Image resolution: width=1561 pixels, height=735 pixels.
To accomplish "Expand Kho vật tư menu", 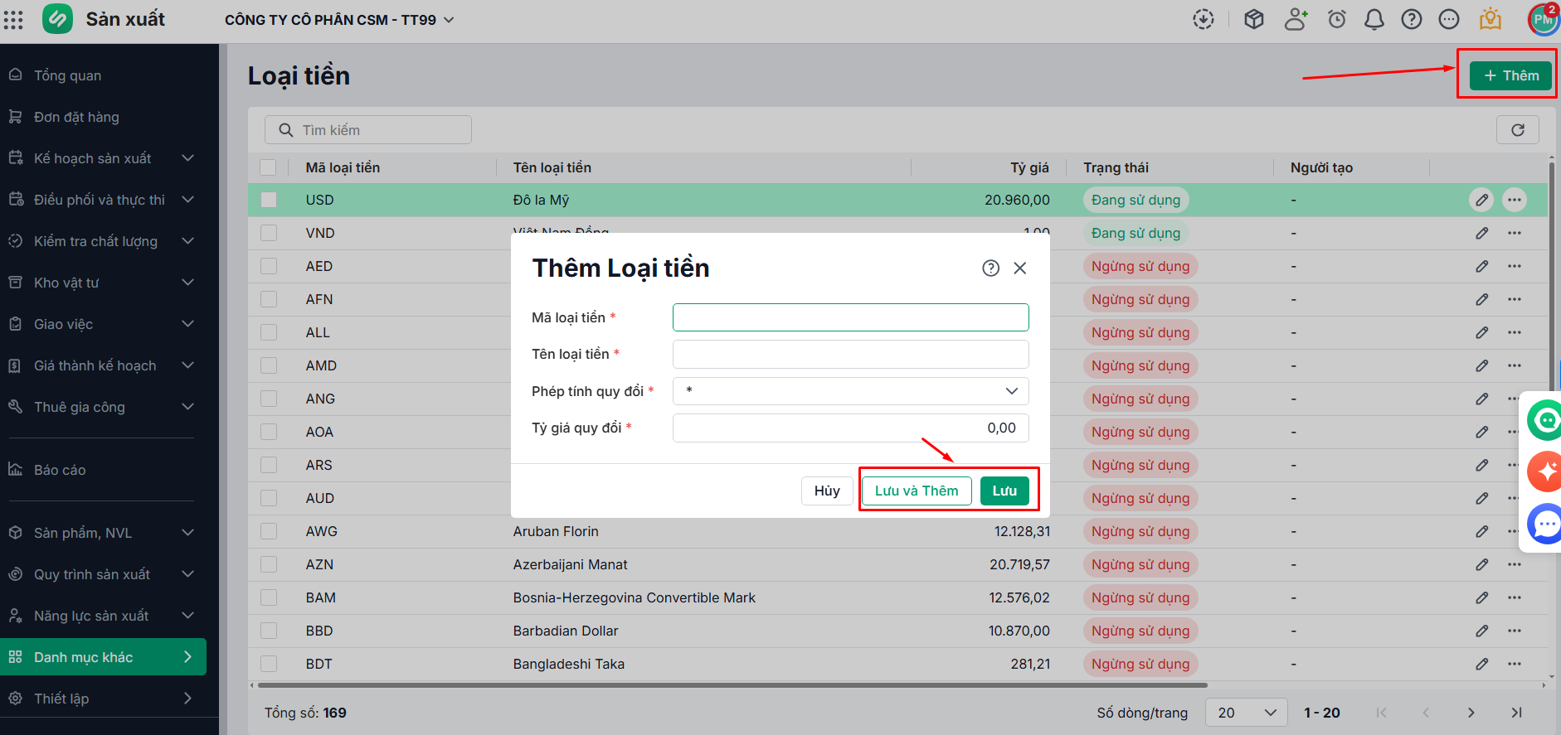I will tap(103, 283).
